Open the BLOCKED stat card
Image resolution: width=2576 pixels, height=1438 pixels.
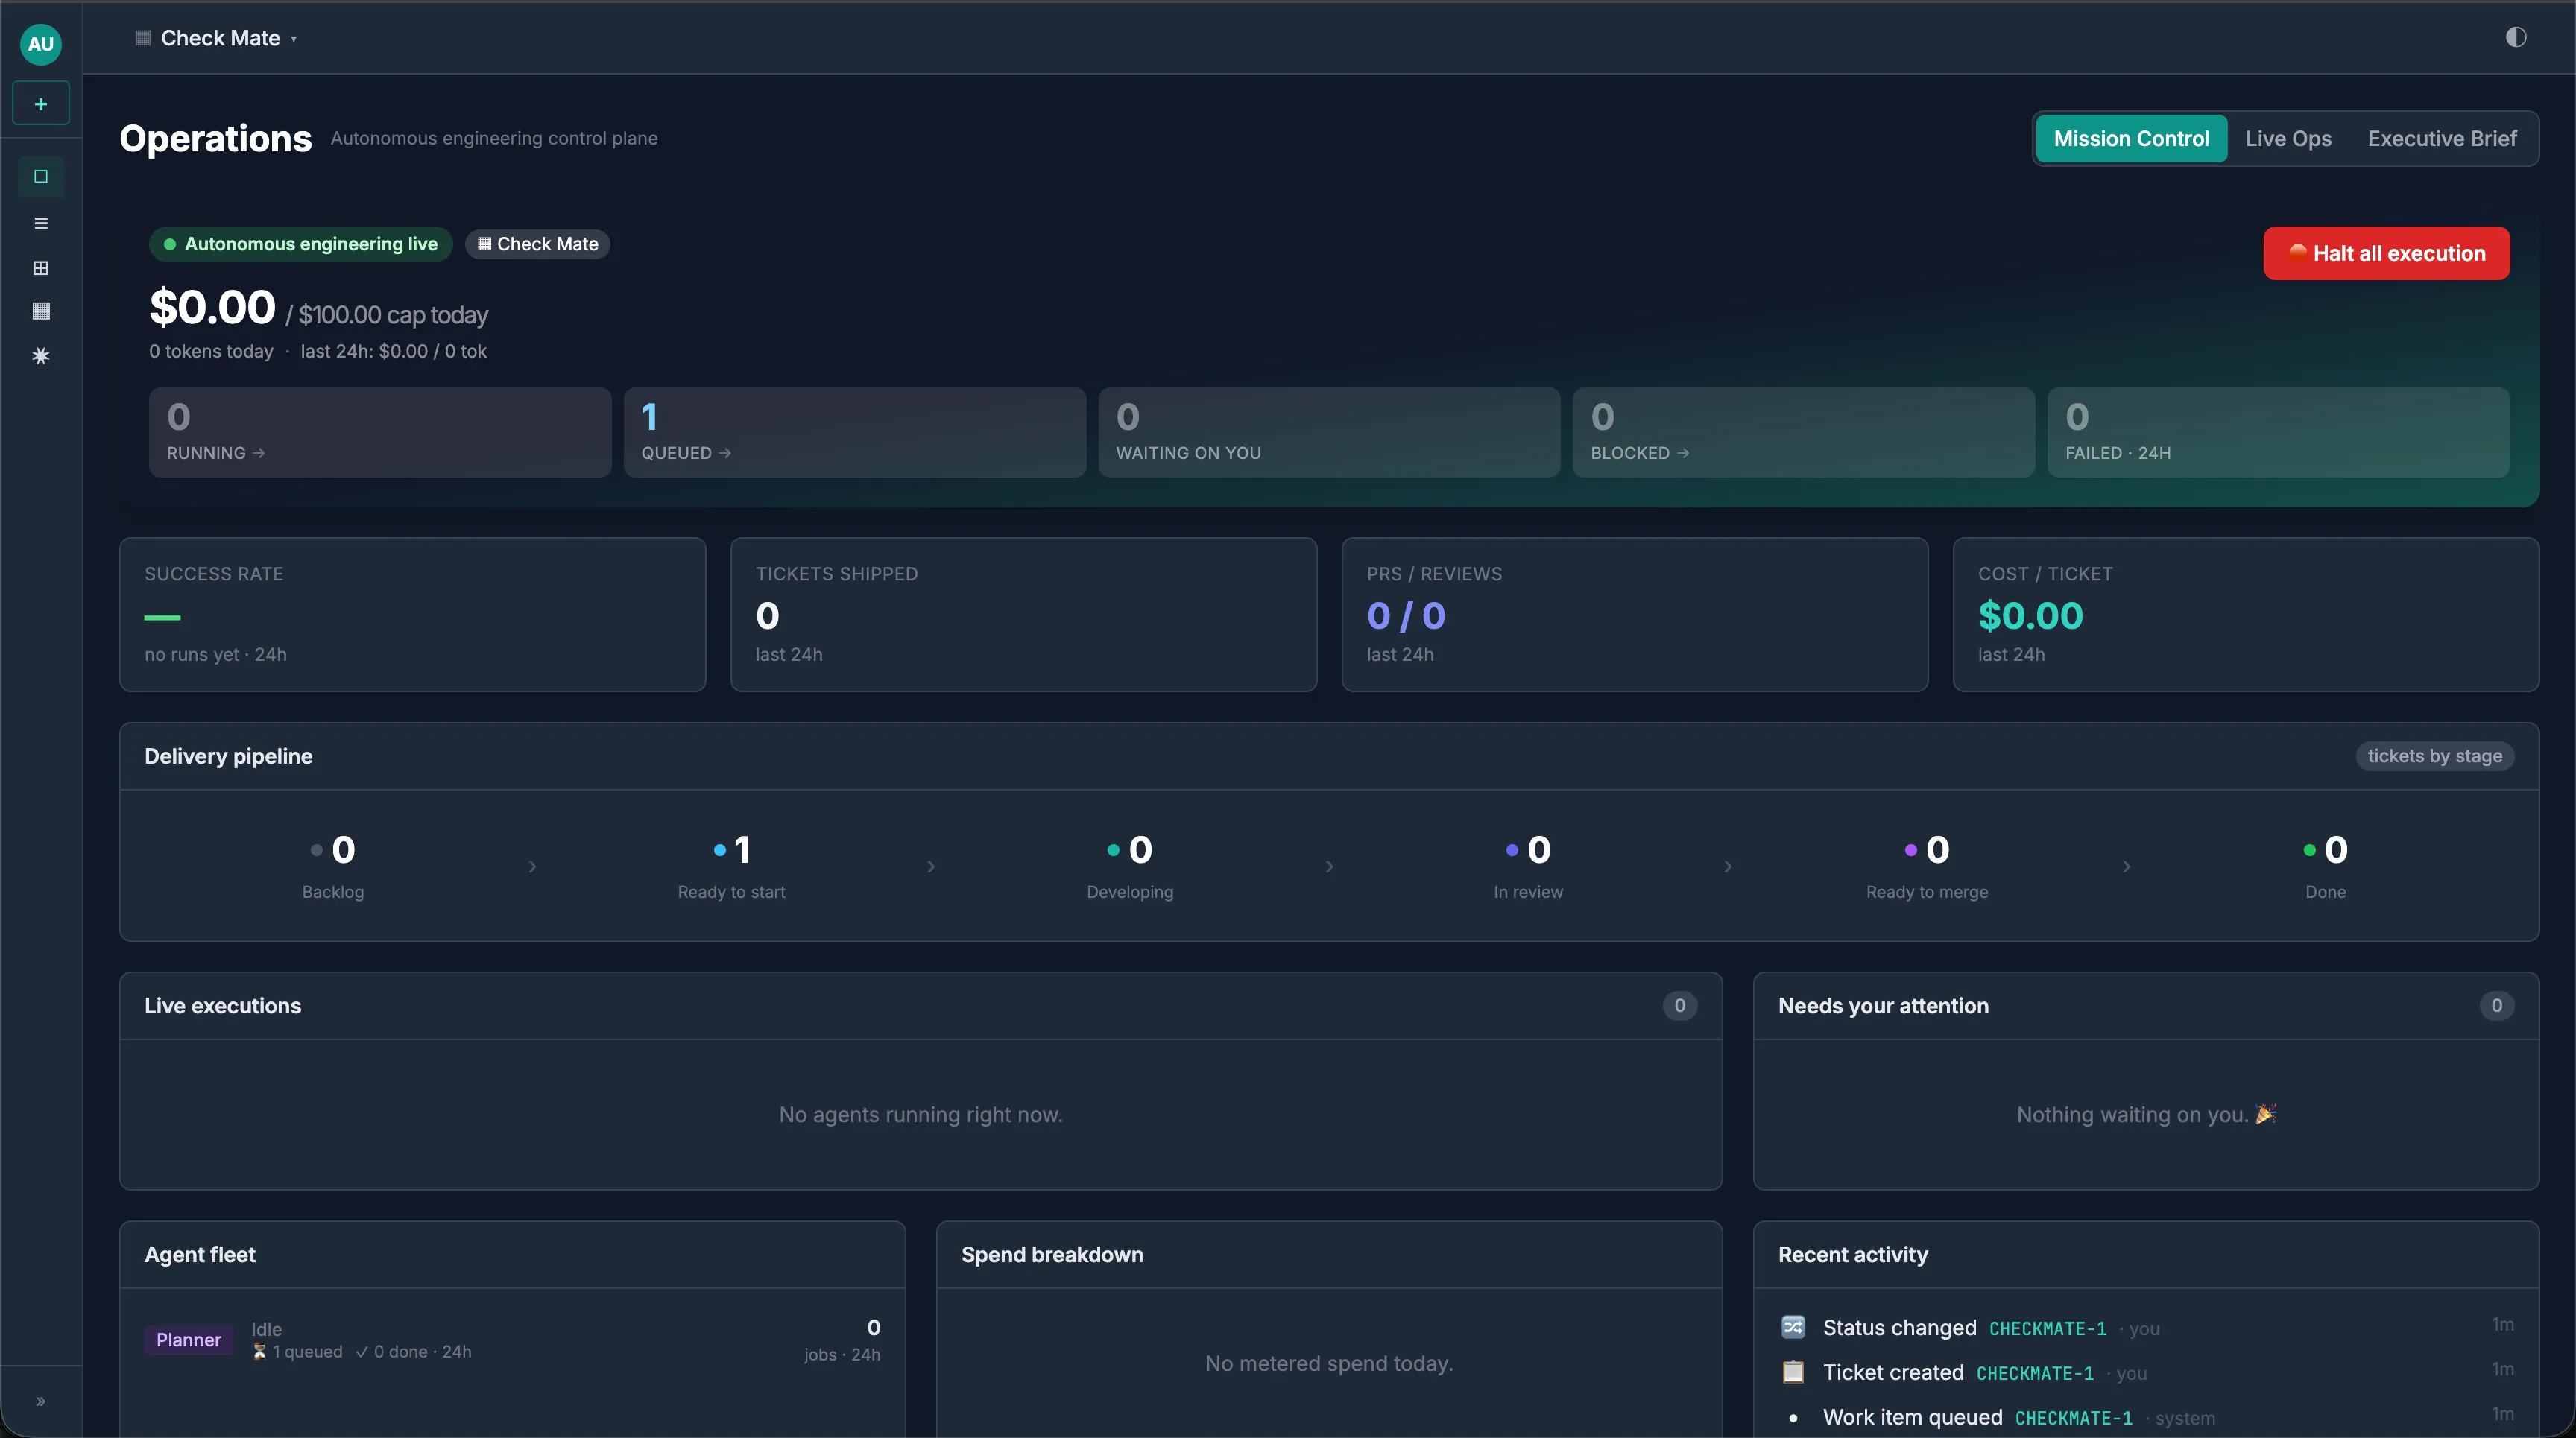click(x=1804, y=433)
